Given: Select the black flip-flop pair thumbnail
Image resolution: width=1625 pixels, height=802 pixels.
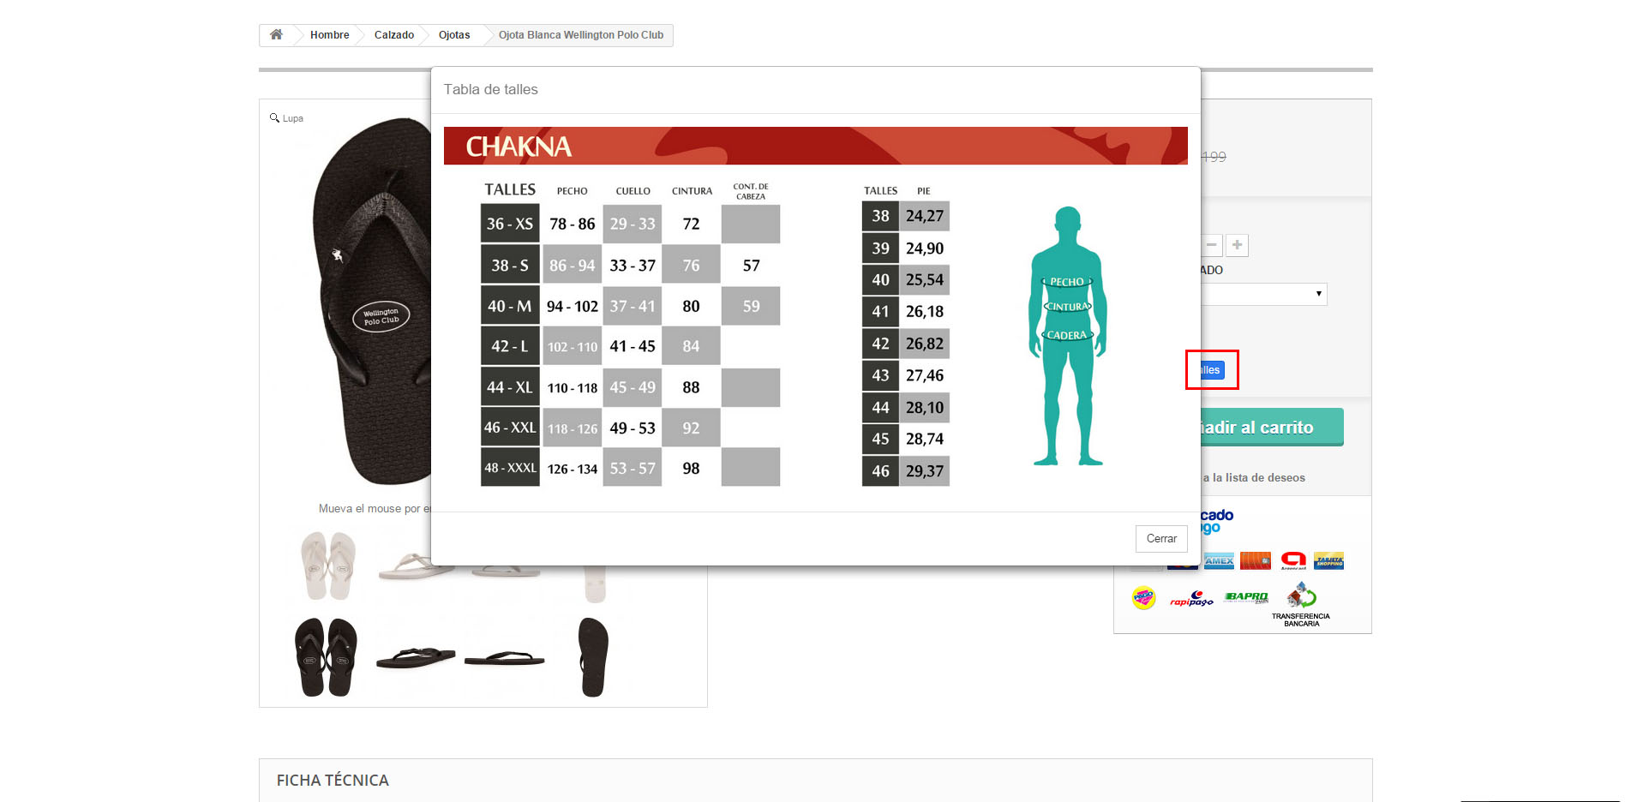Looking at the screenshot, I should pos(326,657).
